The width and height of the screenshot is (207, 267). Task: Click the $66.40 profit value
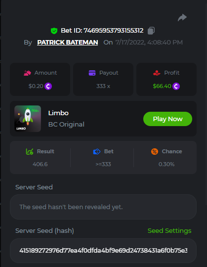coord(162,86)
